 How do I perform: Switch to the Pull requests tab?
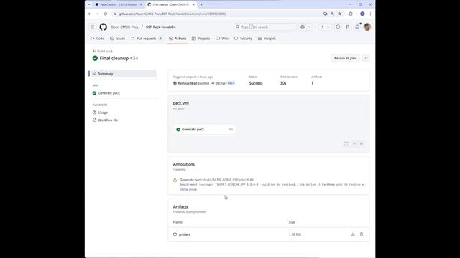[147, 39]
